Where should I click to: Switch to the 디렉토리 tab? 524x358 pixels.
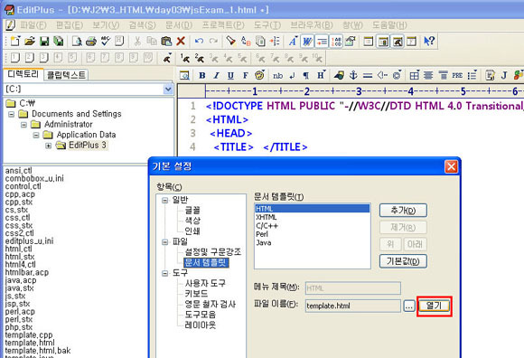(23, 74)
